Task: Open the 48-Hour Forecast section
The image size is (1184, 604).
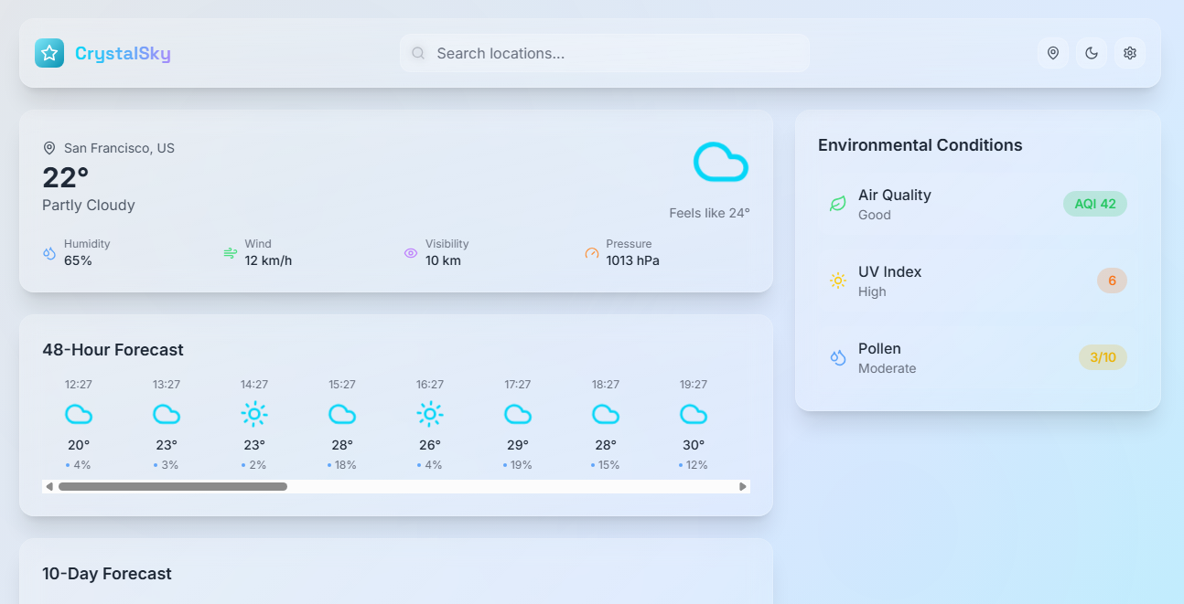Action: (x=112, y=349)
